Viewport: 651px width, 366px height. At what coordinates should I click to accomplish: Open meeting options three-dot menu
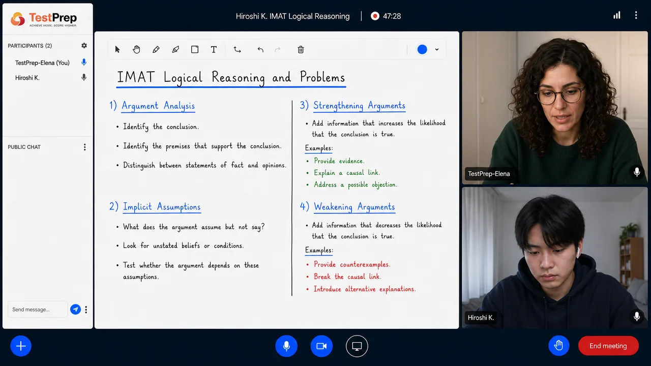coord(636,16)
